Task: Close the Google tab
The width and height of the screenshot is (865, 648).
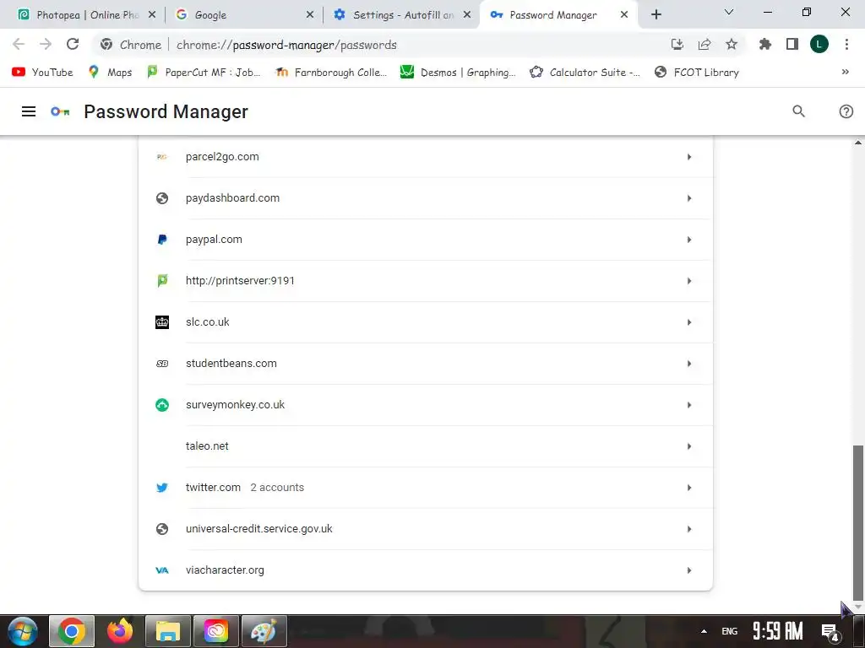Action: tap(310, 15)
